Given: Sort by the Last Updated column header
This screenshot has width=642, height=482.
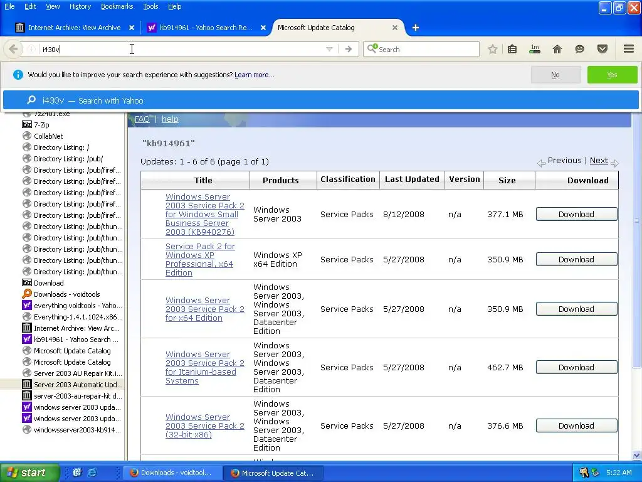Looking at the screenshot, I should tap(412, 179).
